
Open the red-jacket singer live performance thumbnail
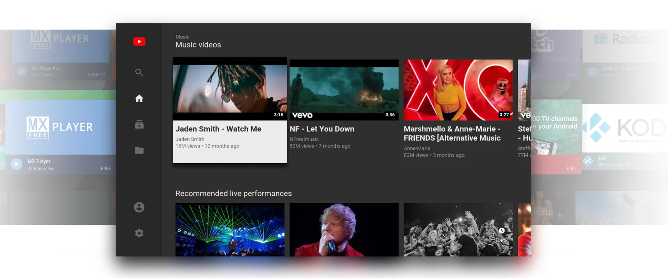344,229
